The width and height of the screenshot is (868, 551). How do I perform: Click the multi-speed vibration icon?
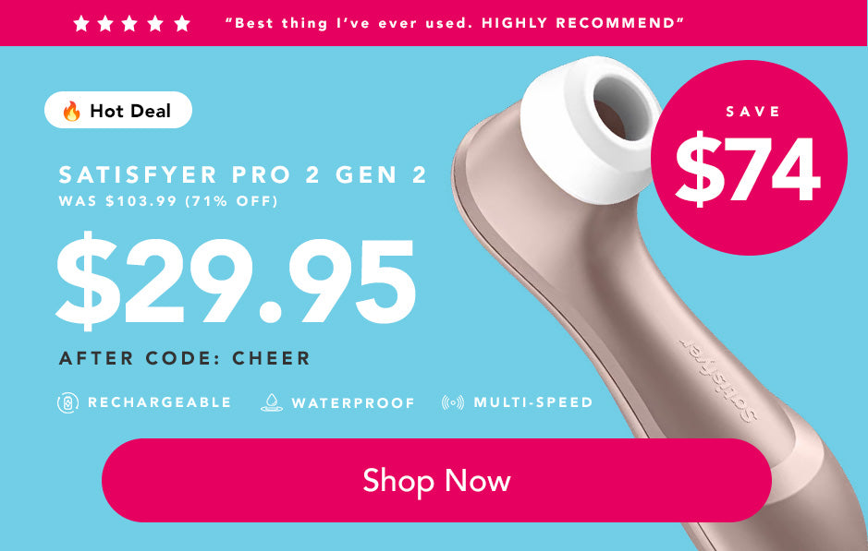click(x=453, y=402)
